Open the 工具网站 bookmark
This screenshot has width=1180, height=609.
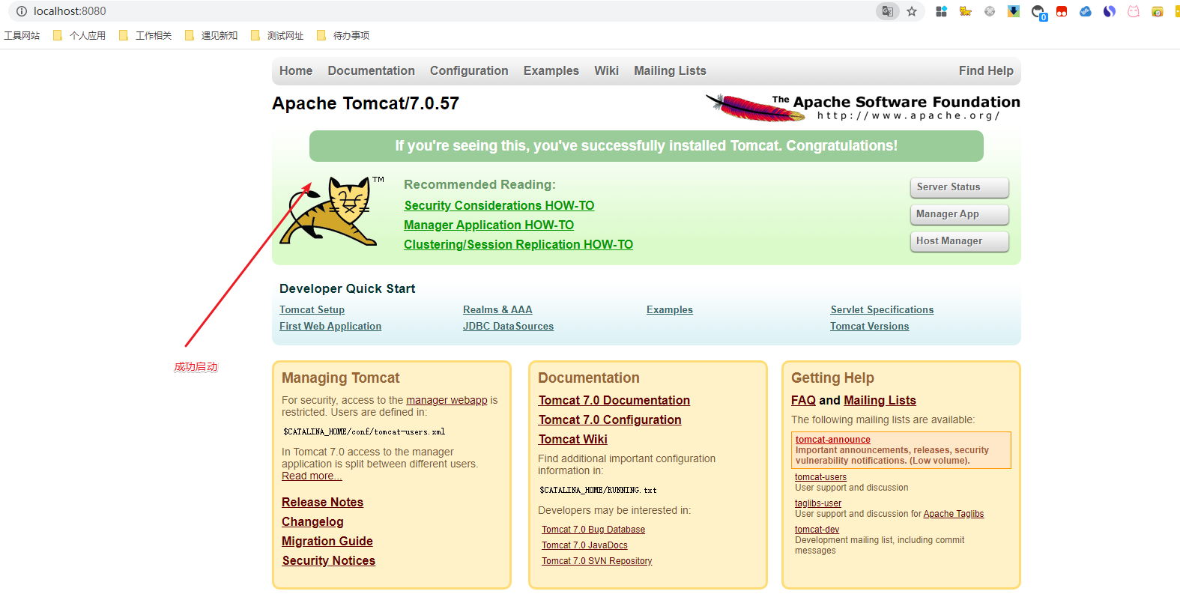pyautogui.click(x=22, y=35)
